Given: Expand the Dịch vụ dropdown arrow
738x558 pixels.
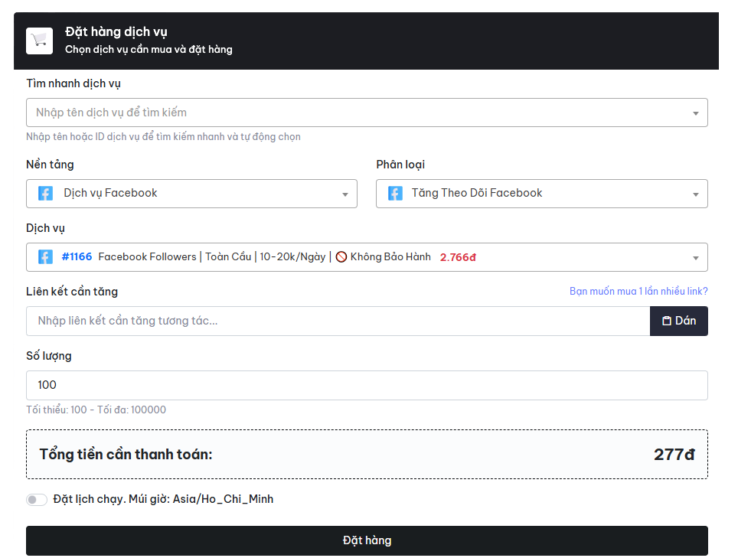Looking at the screenshot, I should point(696,258).
